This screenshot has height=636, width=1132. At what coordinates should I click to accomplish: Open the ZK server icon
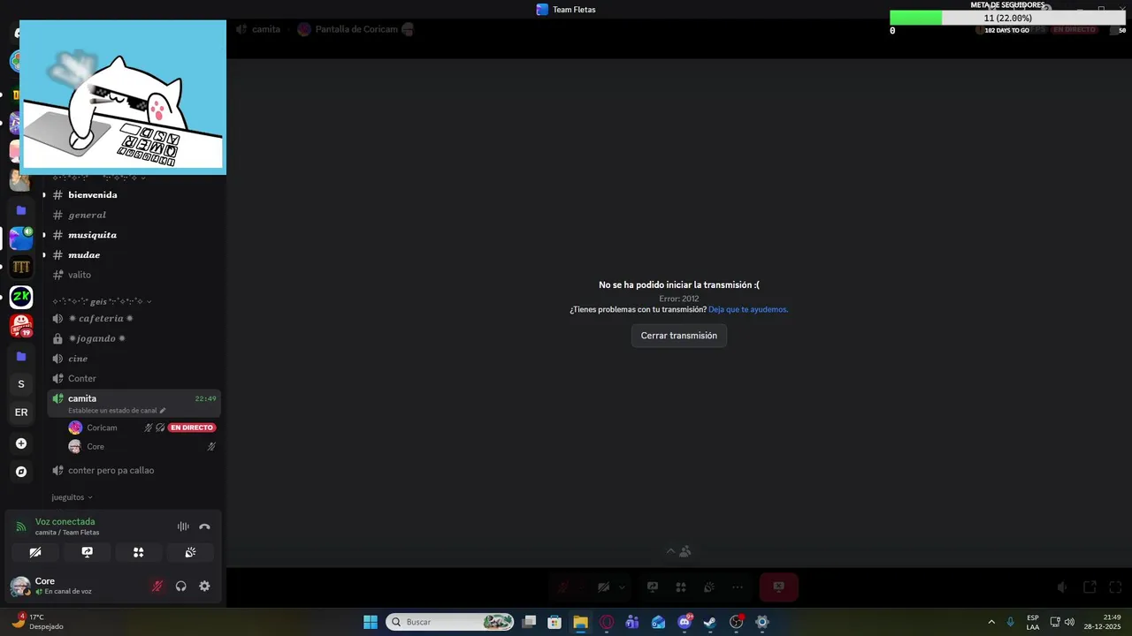(x=21, y=297)
